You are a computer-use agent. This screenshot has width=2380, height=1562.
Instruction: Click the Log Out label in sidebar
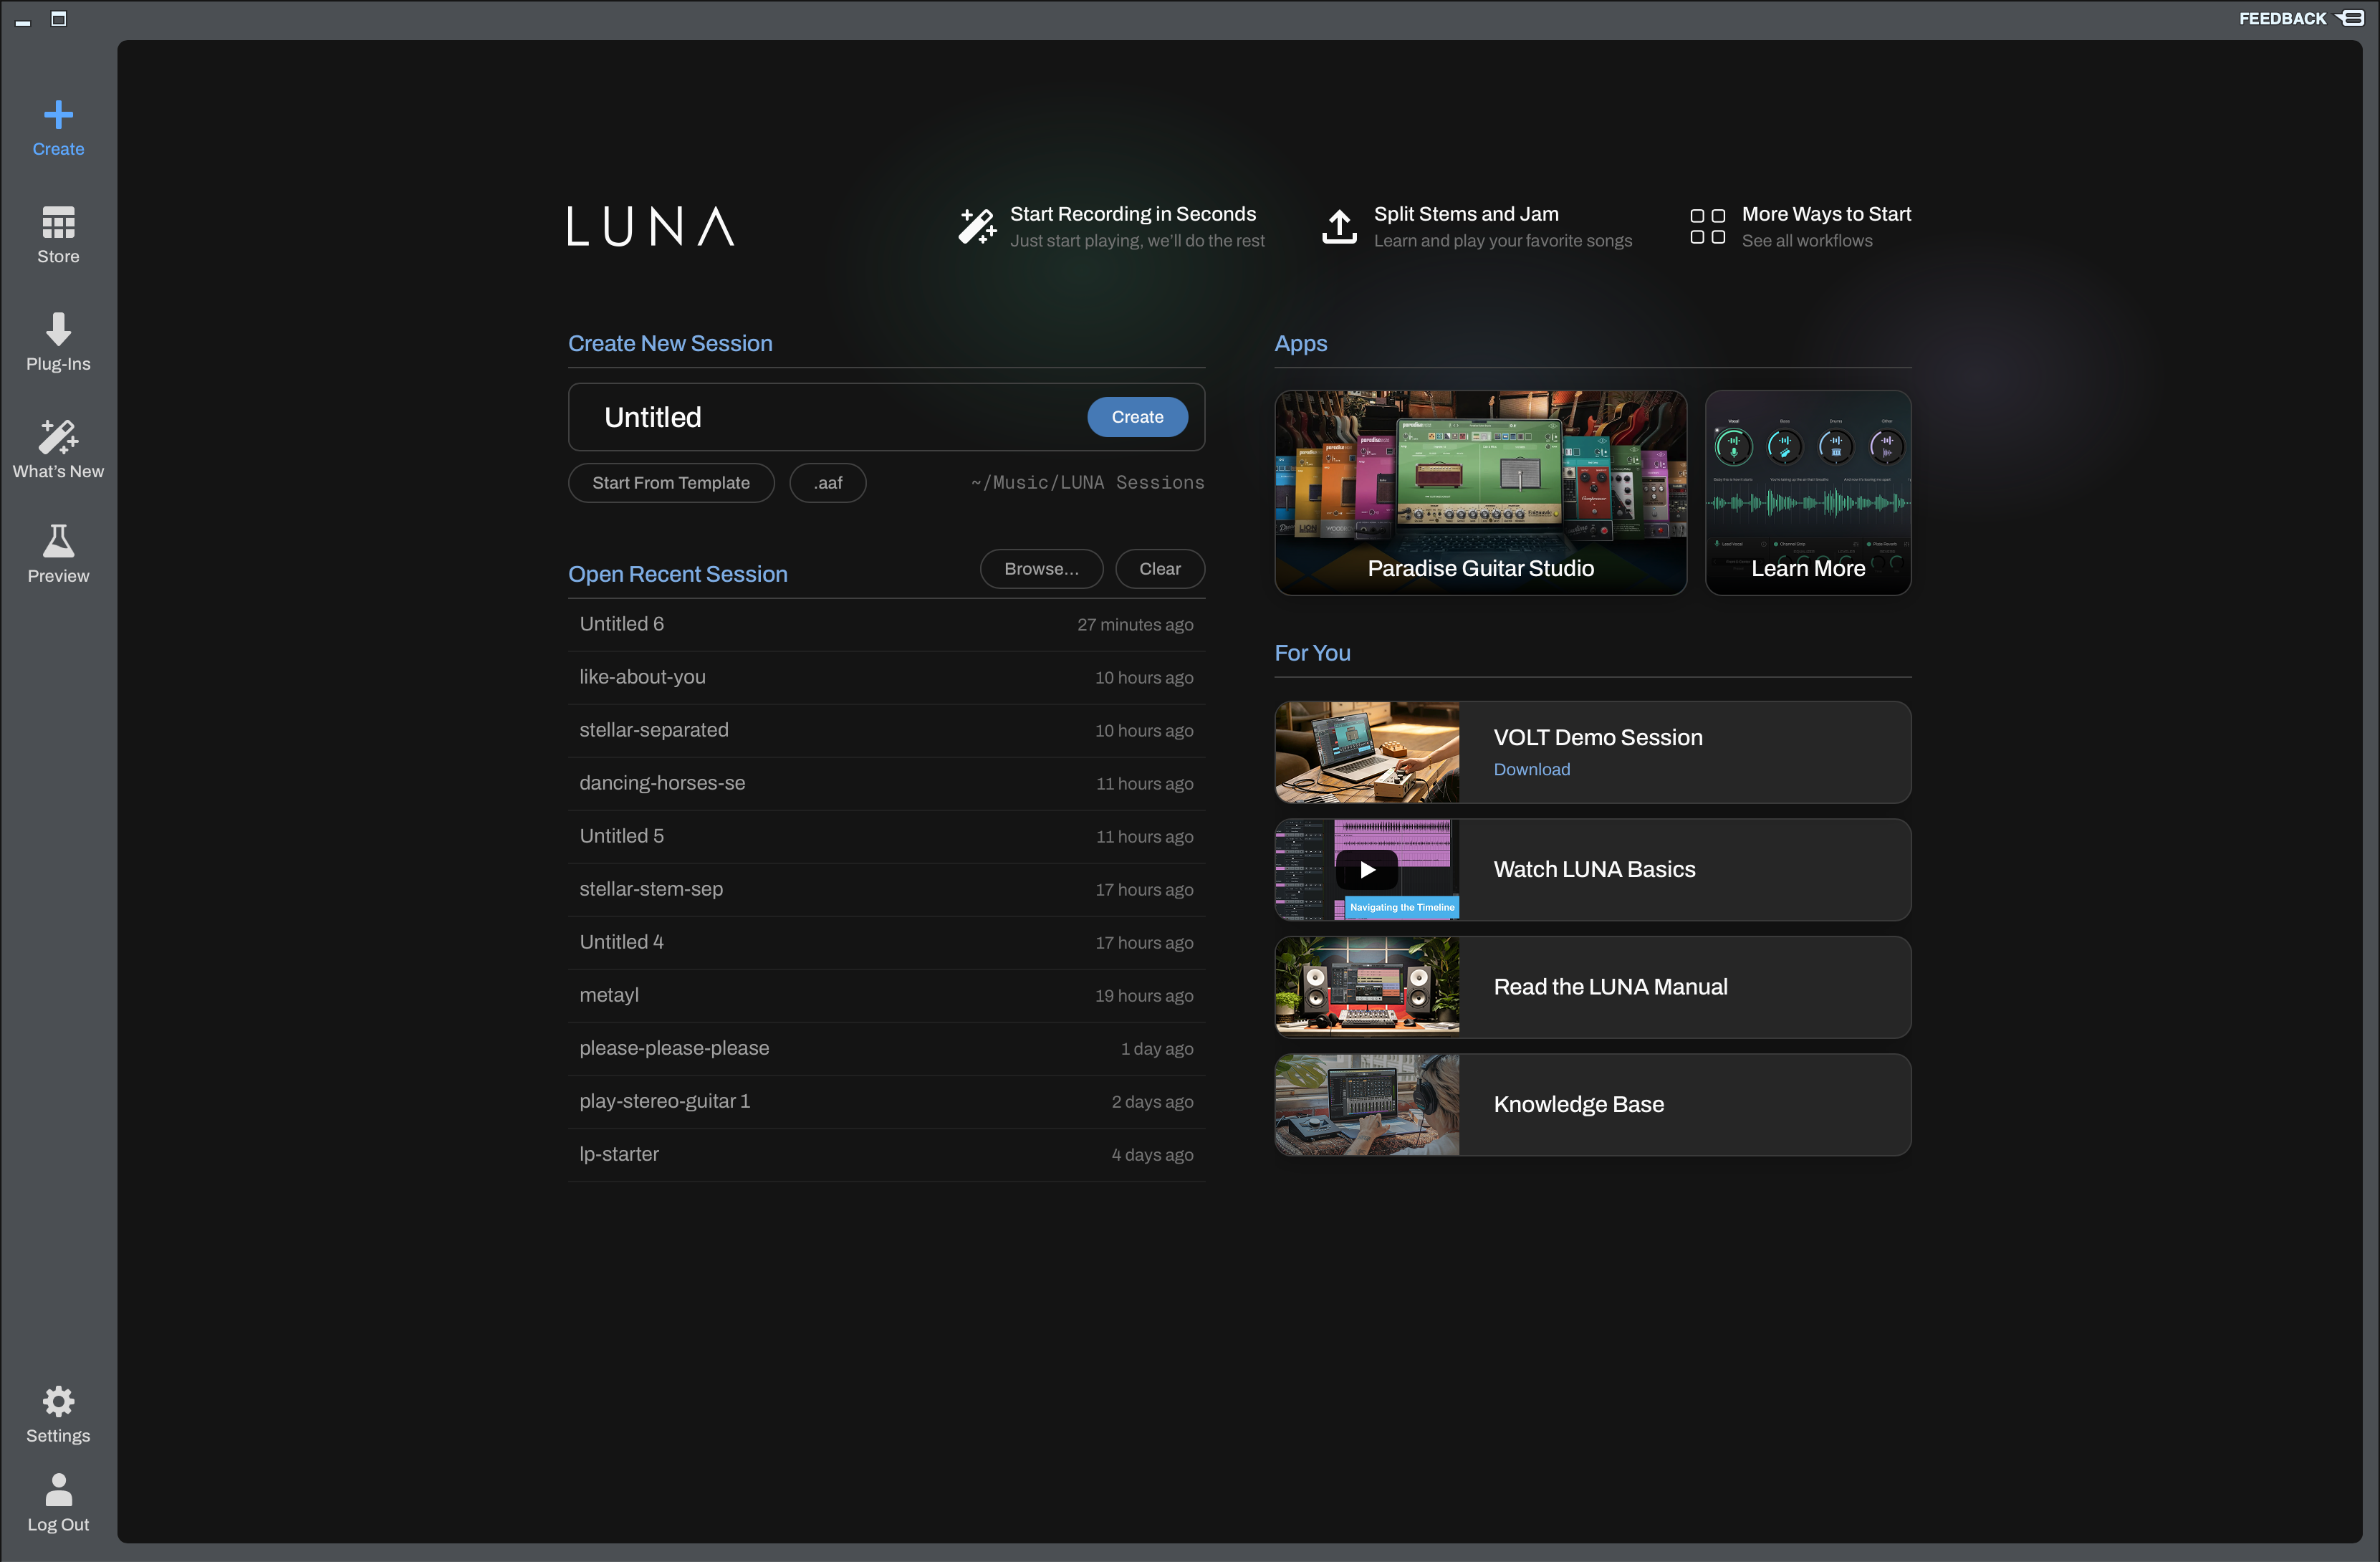point(58,1525)
